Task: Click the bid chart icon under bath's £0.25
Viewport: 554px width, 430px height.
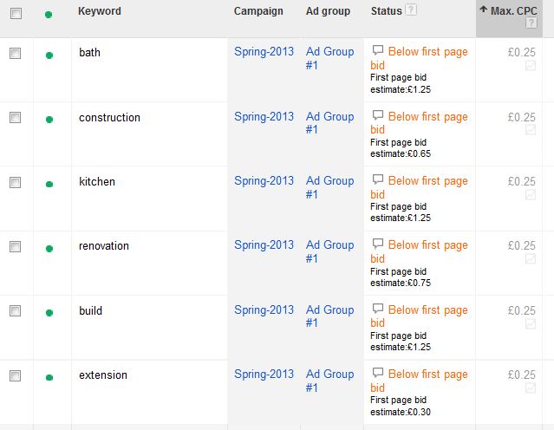Action: point(531,65)
